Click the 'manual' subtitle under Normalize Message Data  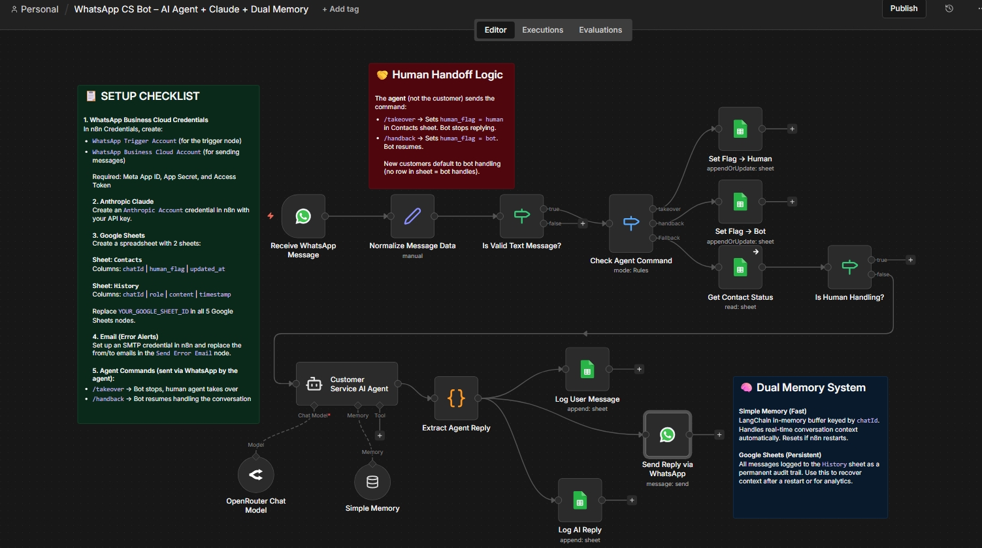tap(412, 256)
